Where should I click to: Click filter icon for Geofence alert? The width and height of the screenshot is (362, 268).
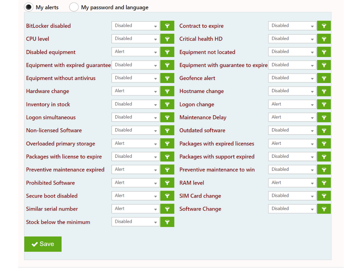click(x=324, y=78)
